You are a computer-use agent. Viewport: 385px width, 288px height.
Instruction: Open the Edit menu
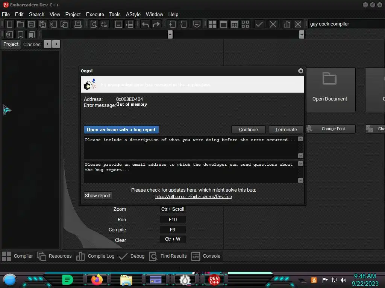pos(19,15)
